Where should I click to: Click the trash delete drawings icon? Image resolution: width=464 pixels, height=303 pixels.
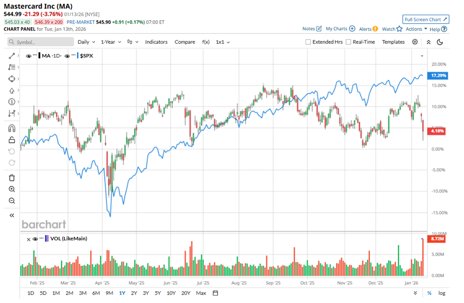point(12,177)
